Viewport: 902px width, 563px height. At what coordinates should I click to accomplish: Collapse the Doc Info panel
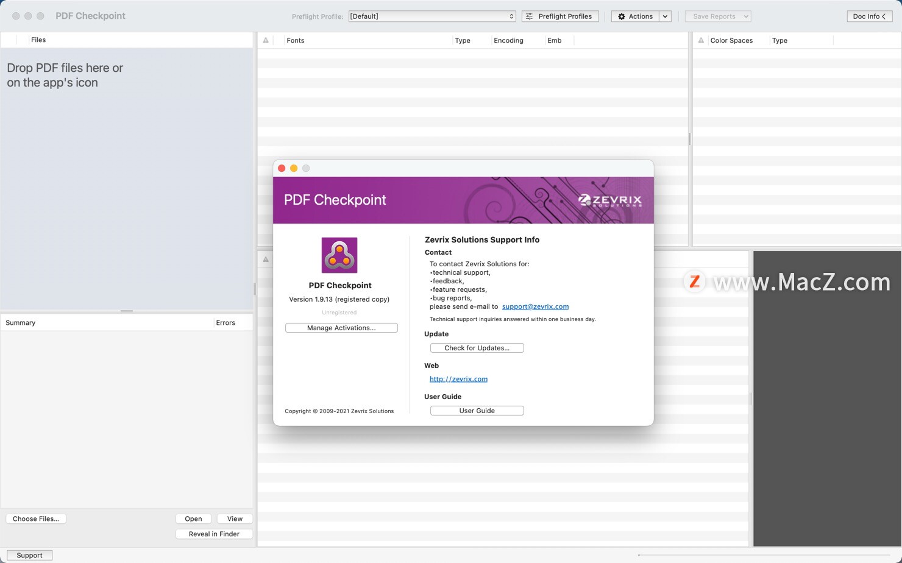point(869,16)
